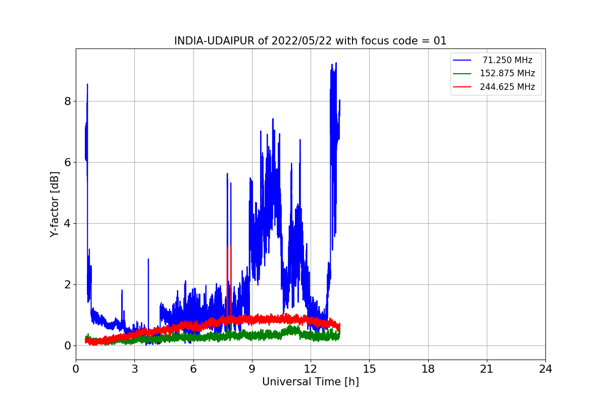
Task: Click the plot title INDIA-UDAIPUR of 2022/05/22
Action: click(x=310, y=41)
